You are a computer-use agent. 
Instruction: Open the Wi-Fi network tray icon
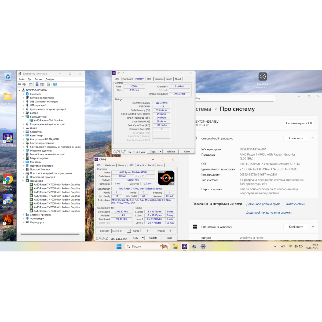point(291,246)
